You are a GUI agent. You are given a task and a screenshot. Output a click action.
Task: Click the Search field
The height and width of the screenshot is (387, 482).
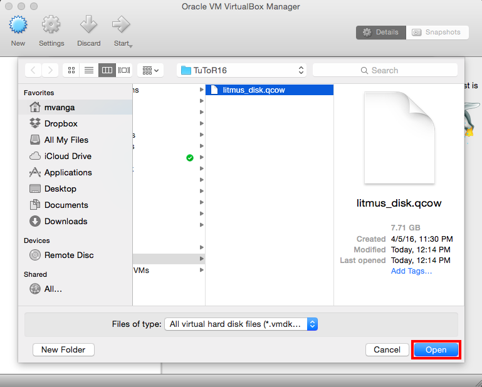tap(385, 70)
